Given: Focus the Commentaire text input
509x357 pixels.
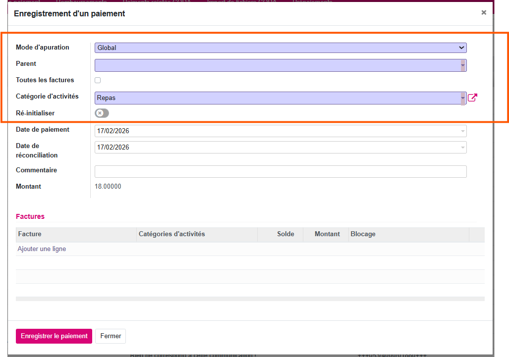Looking at the screenshot, I should [281, 171].
